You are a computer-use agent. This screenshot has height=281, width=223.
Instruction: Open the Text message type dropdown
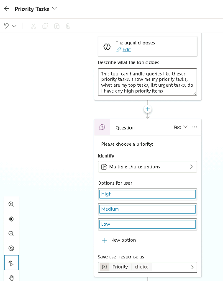[x=180, y=127]
